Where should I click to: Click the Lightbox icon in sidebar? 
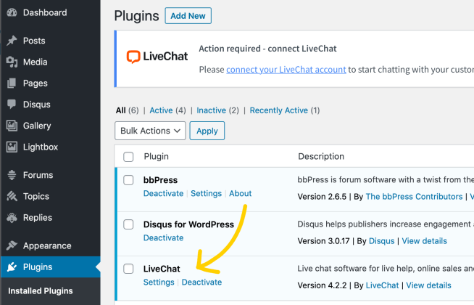[12, 147]
